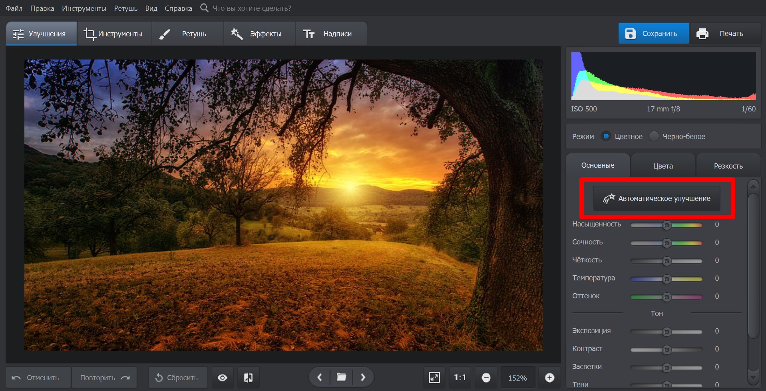Click the settings panel vertical scrollbar thumb
The width and height of the screenshot is (766, 391).
pos(753,266)
